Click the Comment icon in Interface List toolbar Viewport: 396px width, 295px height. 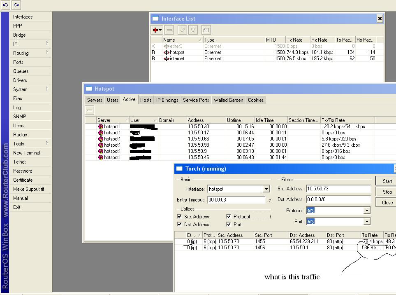206,30
